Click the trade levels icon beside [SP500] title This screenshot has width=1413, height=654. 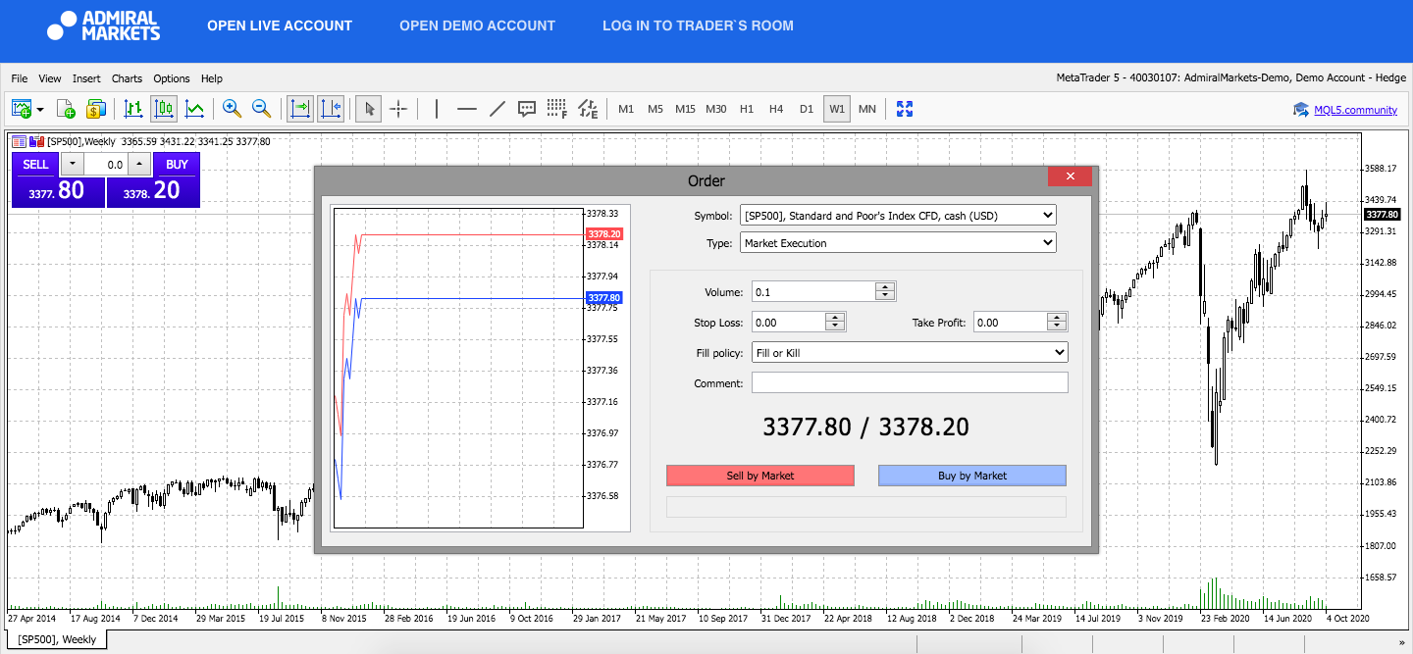(x=37, y=141)
